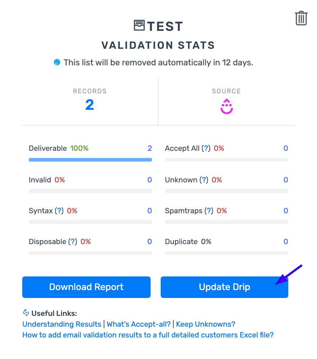317x359 pixels.
Task: Follow the Keep Unknowns? link
Action: click(205, 324)
